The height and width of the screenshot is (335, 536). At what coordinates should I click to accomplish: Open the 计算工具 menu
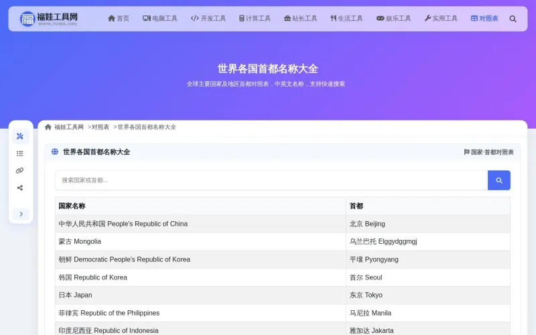255,19
